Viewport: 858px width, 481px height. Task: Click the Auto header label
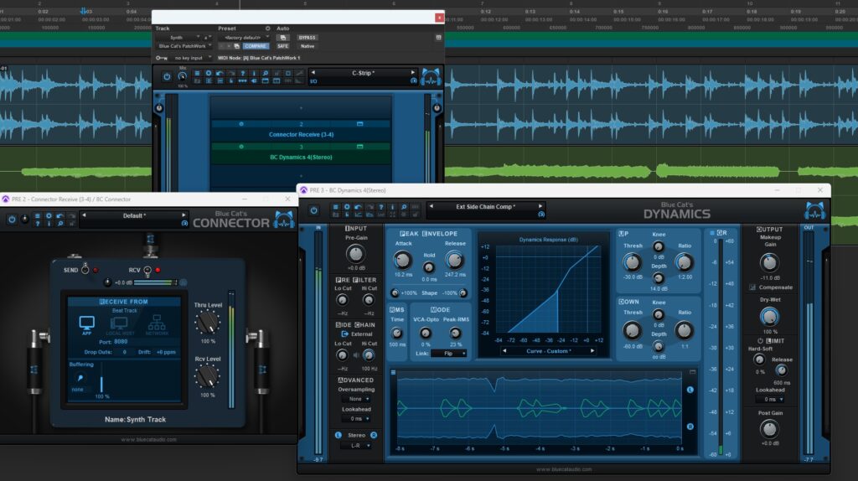pos(283,28)
